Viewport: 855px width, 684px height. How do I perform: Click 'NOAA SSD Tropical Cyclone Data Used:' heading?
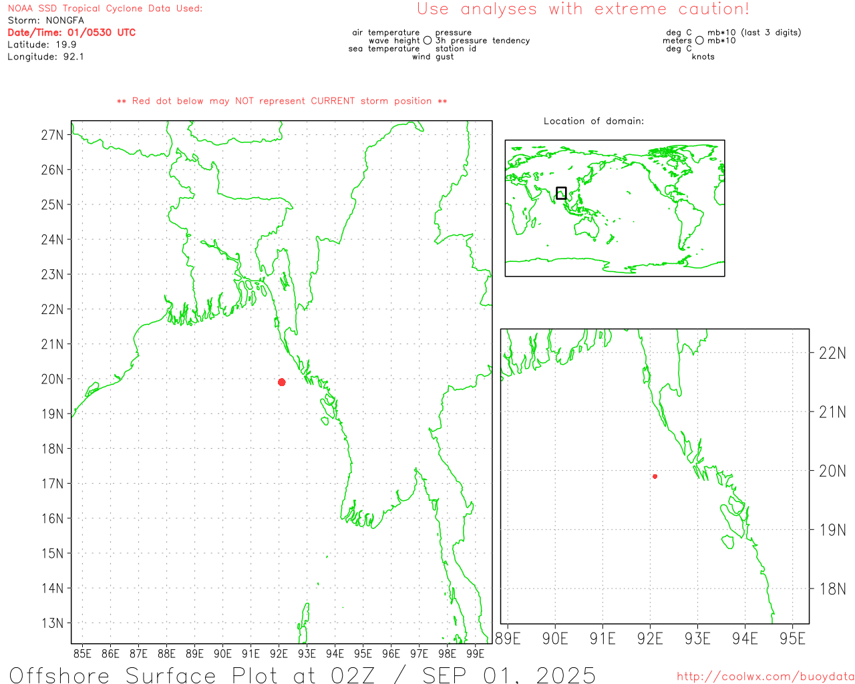[x=105, y=8]
